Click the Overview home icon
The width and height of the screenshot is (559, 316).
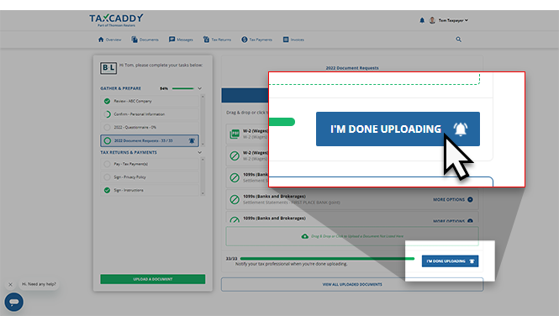click(101, 39)
